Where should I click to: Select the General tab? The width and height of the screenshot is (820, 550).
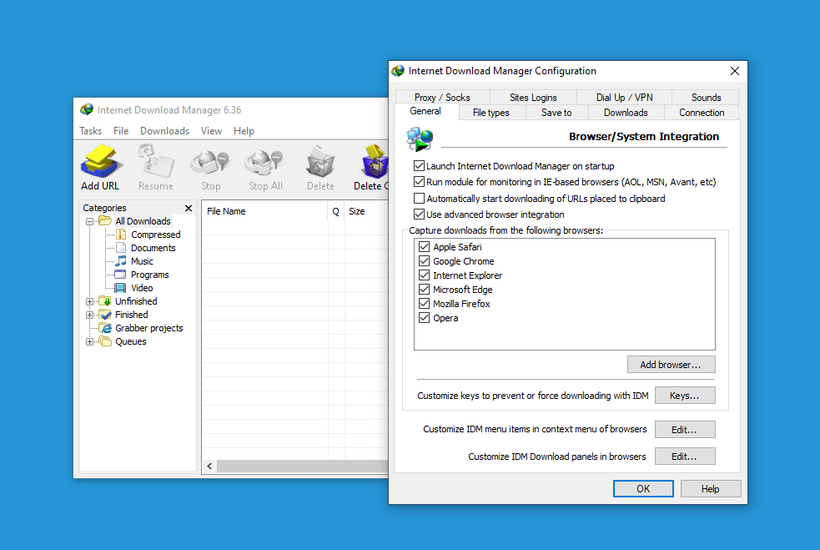[425, 111]
